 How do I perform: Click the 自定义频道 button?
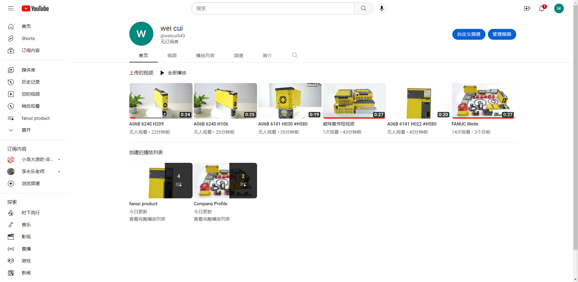469,34
